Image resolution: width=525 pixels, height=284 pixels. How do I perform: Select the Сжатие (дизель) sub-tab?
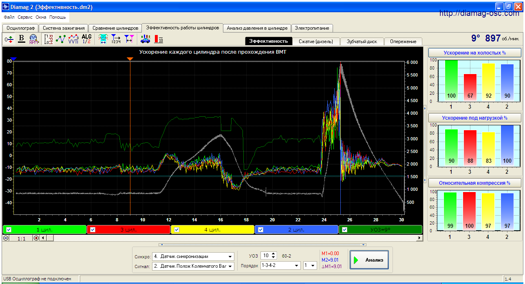click(316, 41)
